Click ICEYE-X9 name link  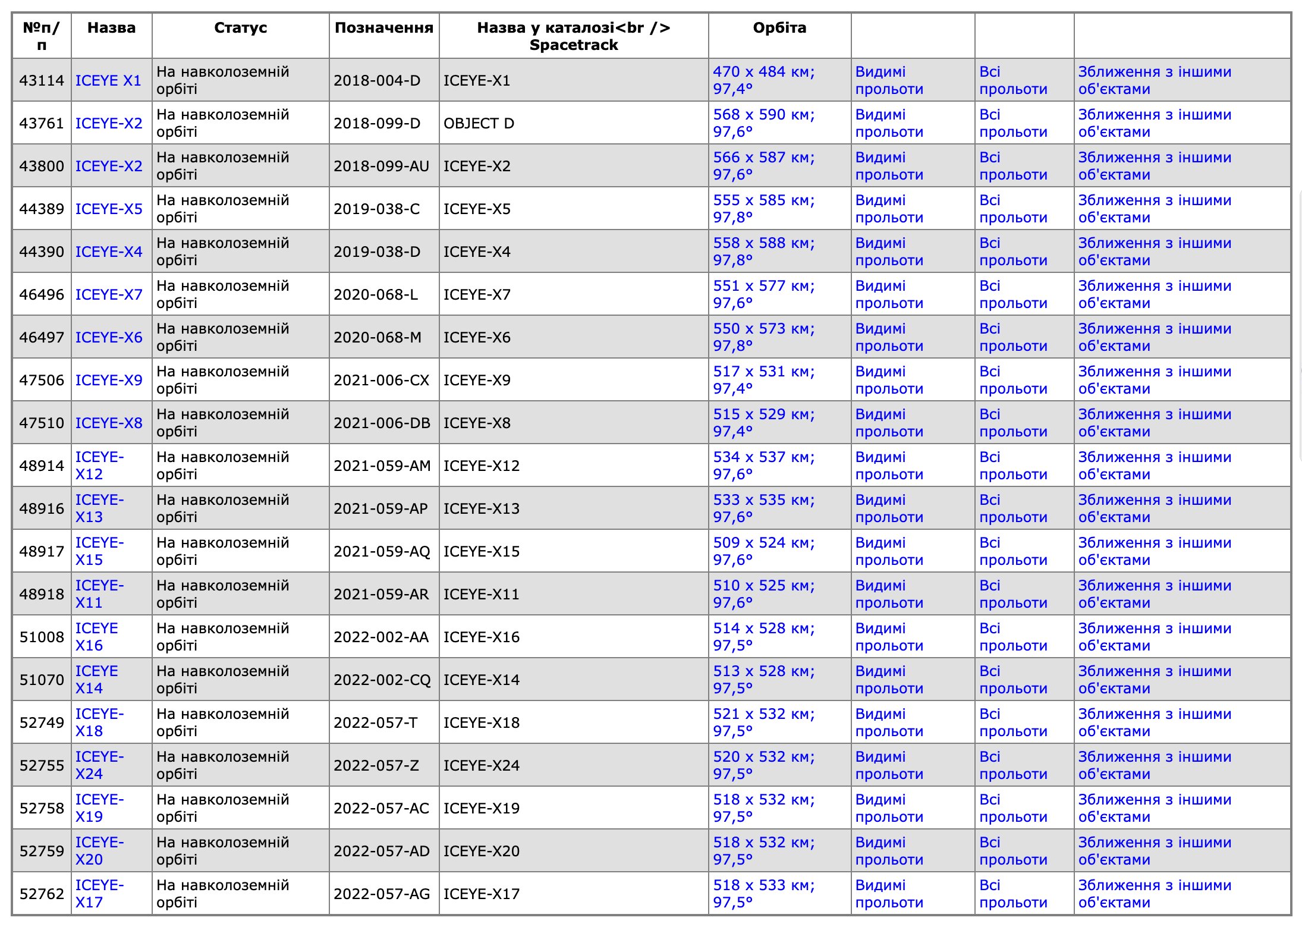point(109,380)
